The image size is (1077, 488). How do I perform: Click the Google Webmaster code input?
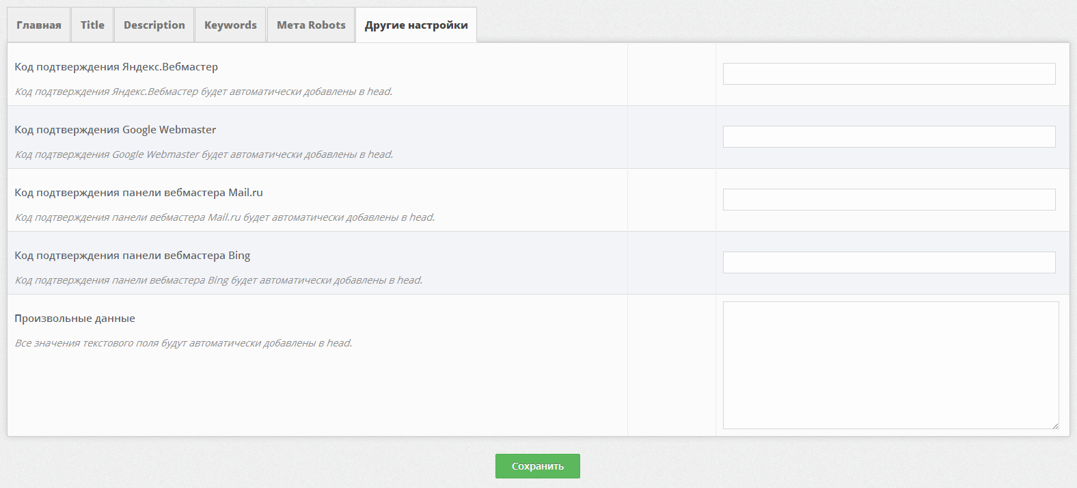pyautogui.click(x=888, y=137)
